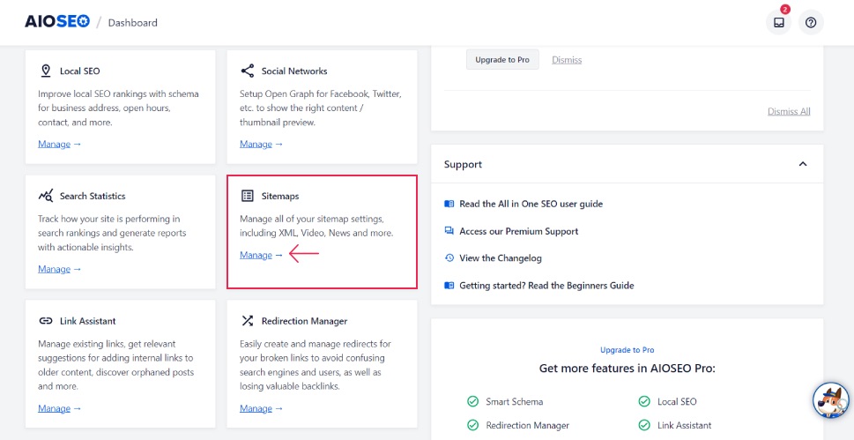Click the Redirection Manager shuffle icon
This screenshot has height=440, width=854.
248,321
